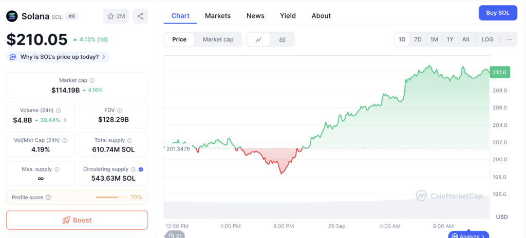This screenshot has height=238, width=526.
Task: Click the 70% profile score value
Action: (136, 197)
